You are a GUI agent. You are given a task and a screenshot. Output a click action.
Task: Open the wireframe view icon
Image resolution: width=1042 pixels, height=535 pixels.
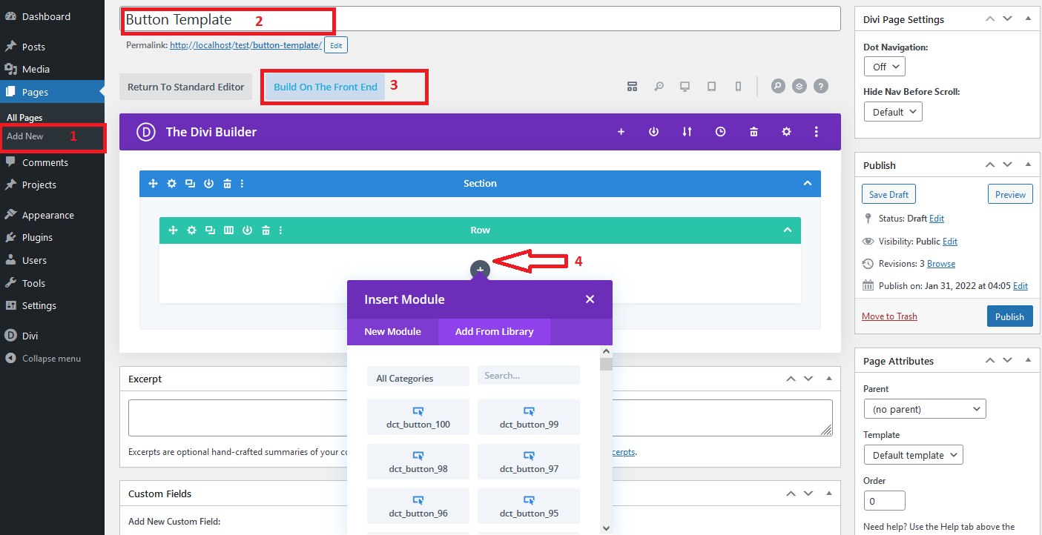[632, 87]
